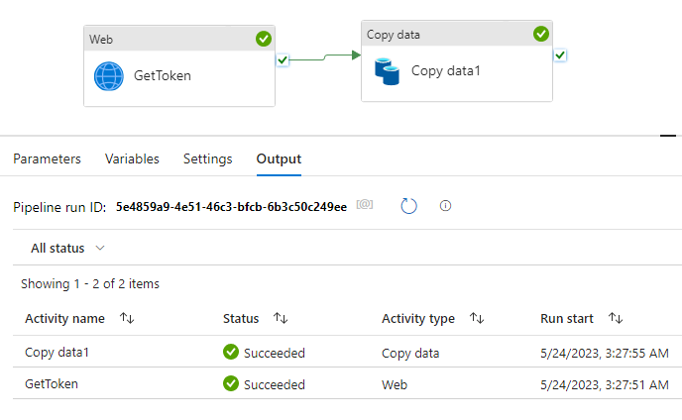Click the GetToken Web globe icon
The width and height of the screenshot is (682, 420).
[108, 76]
